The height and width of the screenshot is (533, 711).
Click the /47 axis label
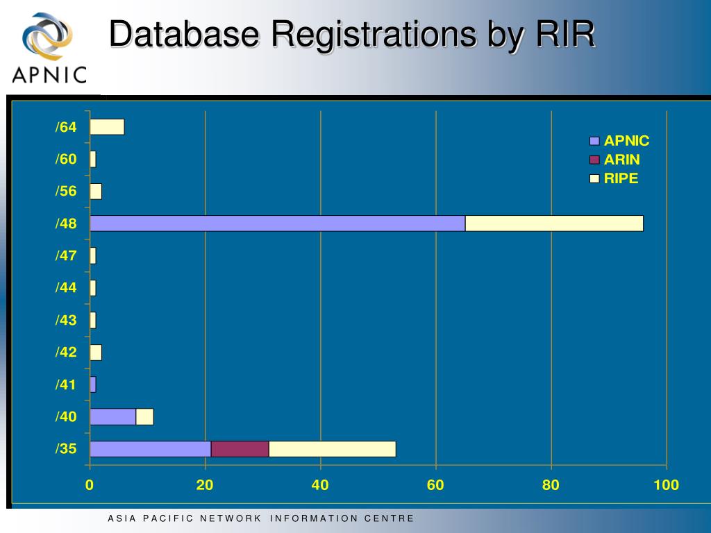66,255
